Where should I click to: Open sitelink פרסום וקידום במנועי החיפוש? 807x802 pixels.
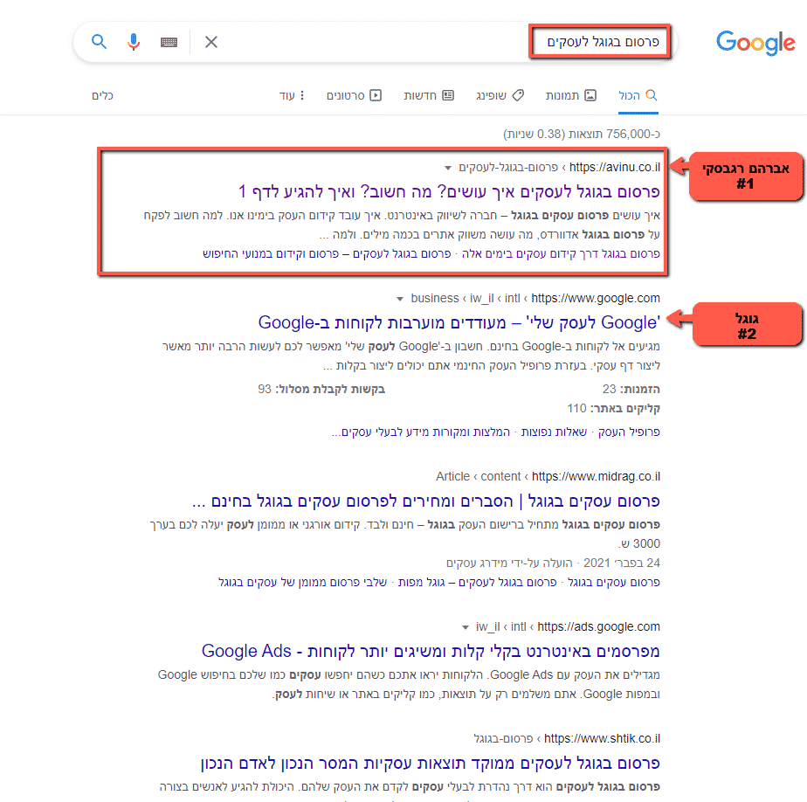[271, 253]
